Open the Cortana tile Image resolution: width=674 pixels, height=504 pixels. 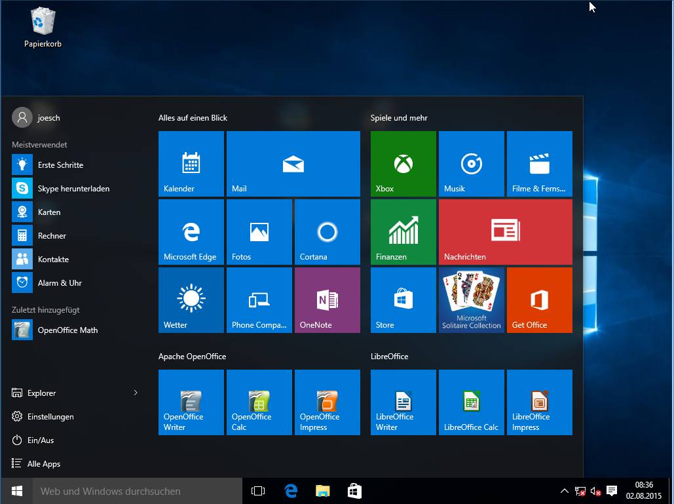pyautogui.click(x=327, y=232)
